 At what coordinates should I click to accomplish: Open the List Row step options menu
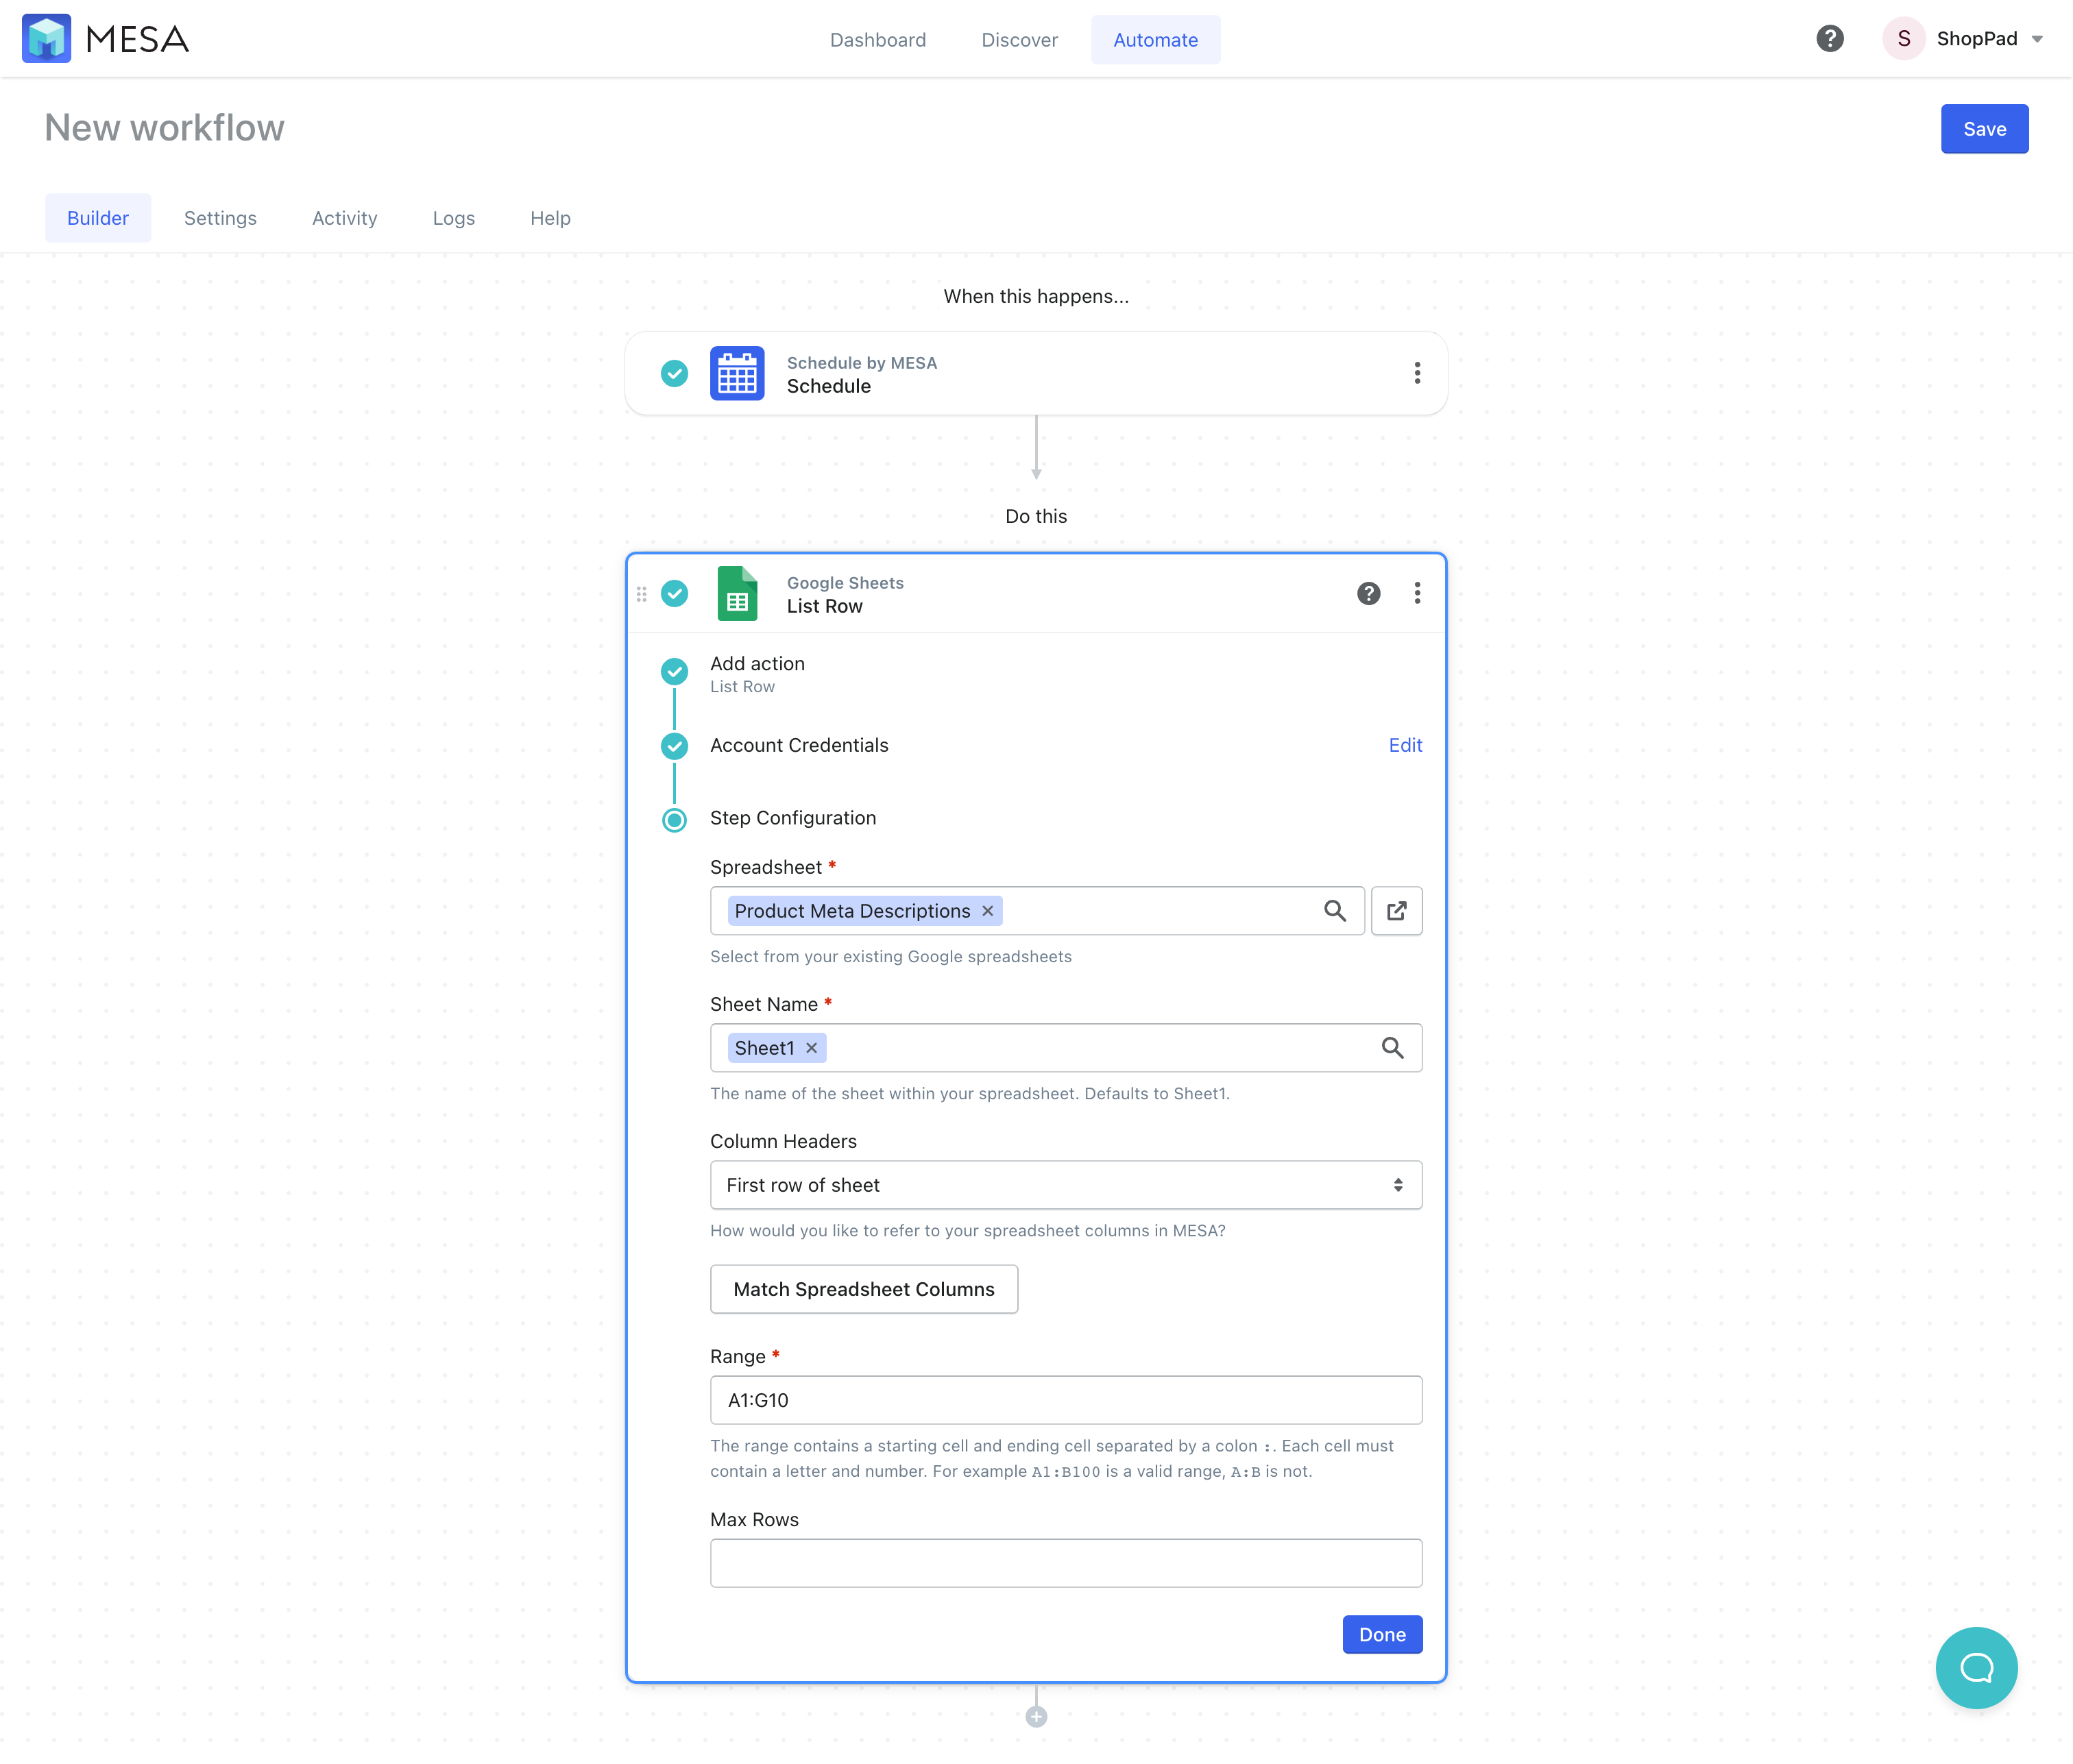pos(1417,593)
